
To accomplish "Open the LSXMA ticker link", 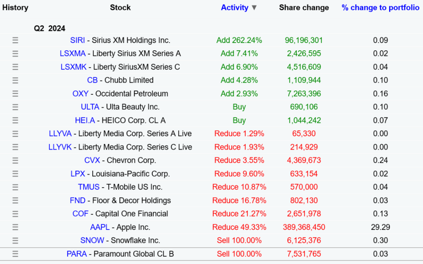I will pyautogui.click(x=73, y=54).
